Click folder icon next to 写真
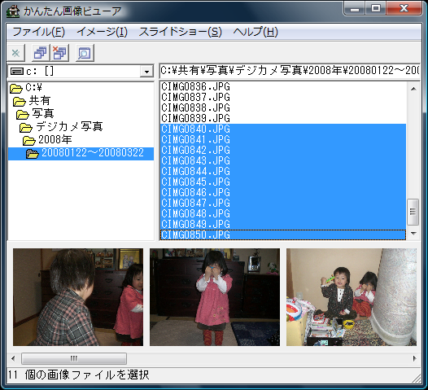The image size is (428, 390). tap(23, 115)
